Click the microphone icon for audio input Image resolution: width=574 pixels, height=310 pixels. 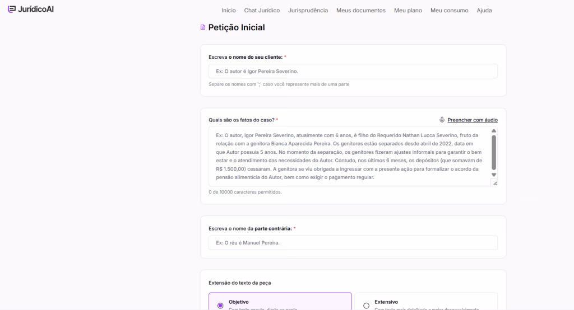(x=442, y=120)
